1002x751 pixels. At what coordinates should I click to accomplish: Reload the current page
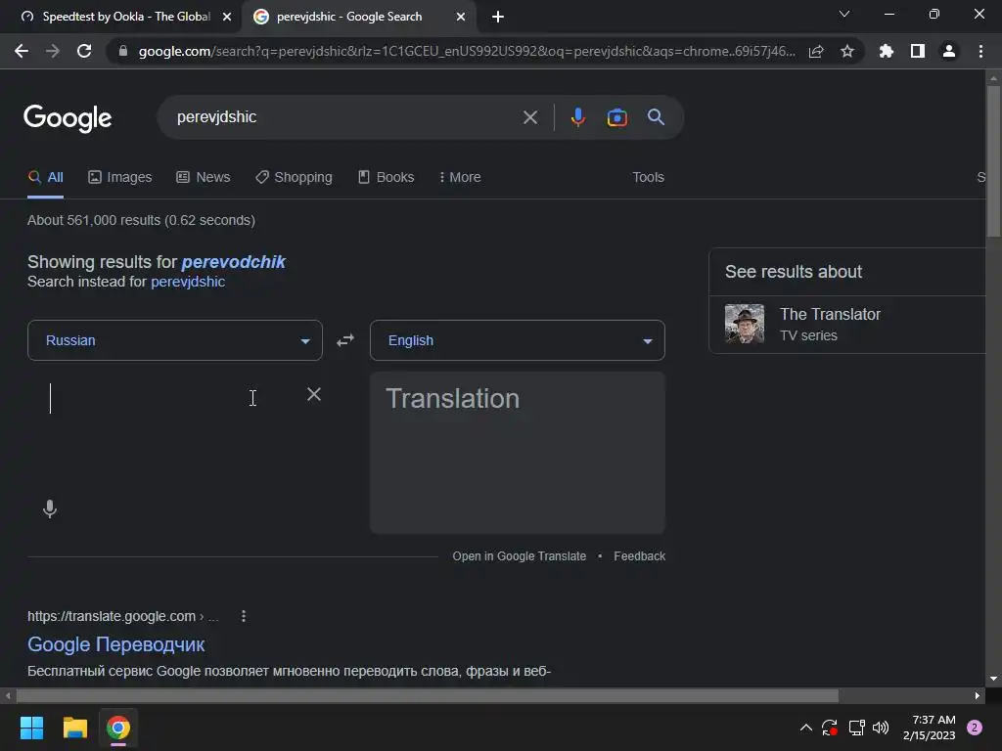[x=84, y=51]
